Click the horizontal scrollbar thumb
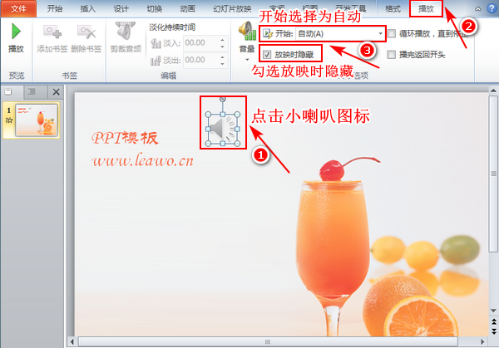 coord(268,342)
